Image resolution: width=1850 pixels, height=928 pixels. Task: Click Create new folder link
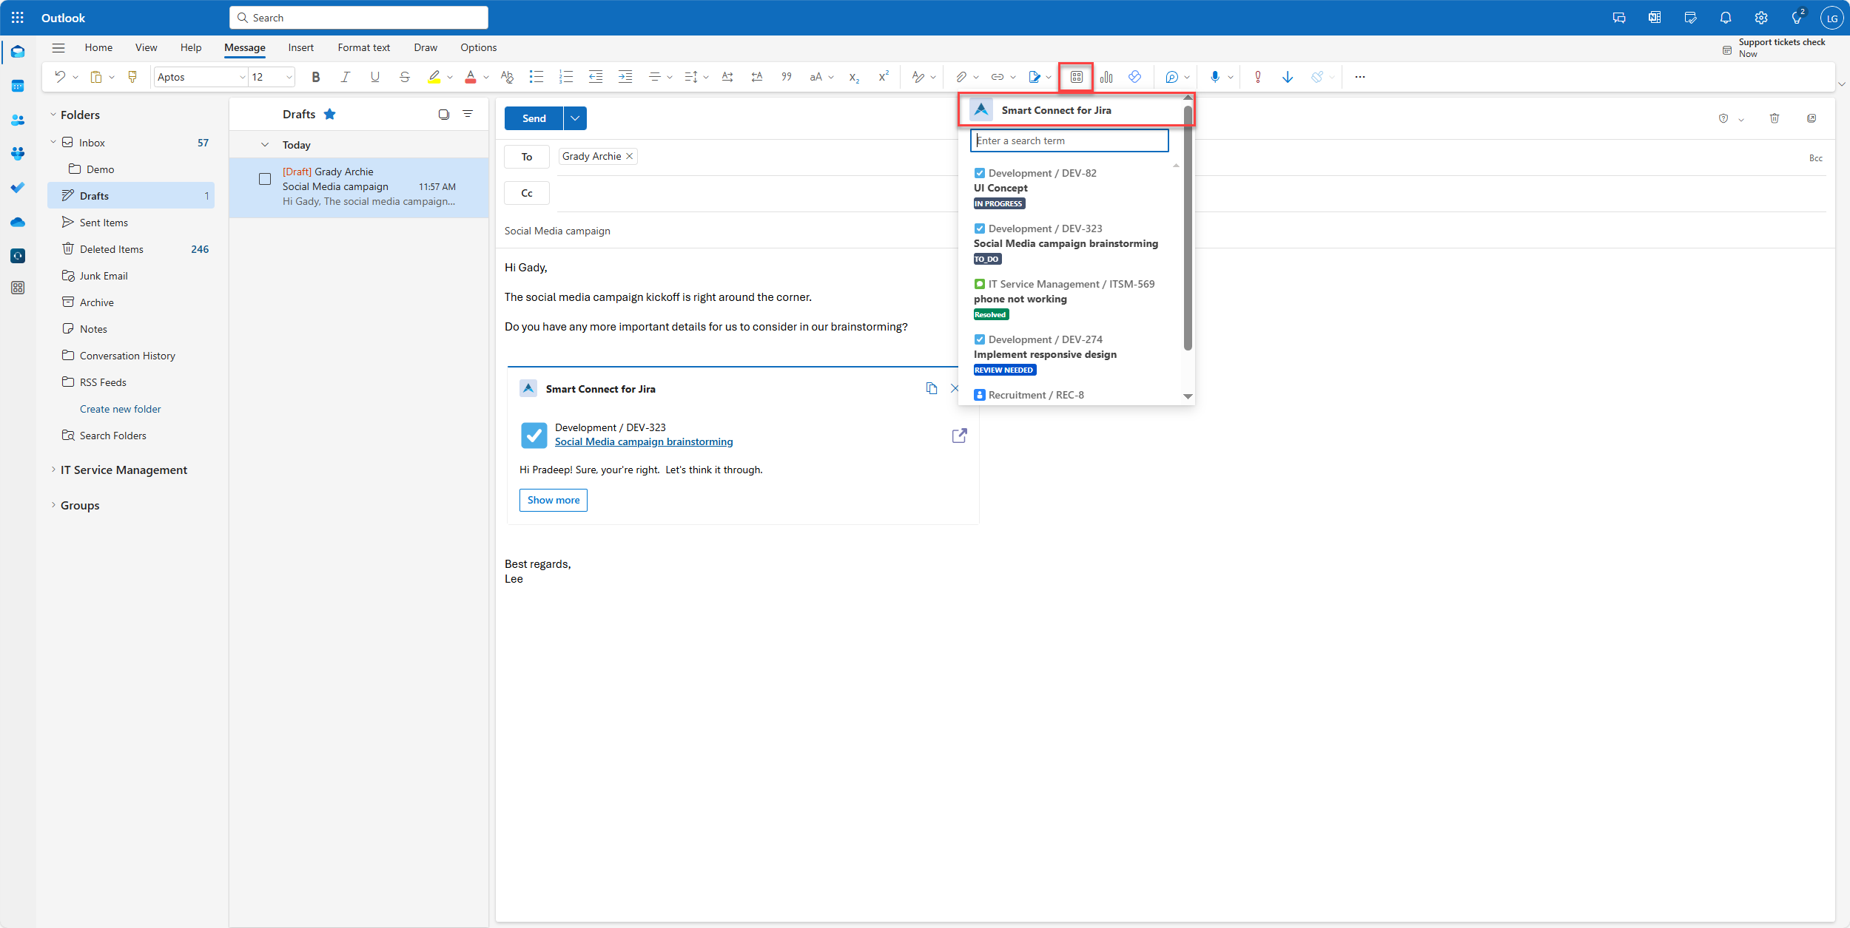point(120,409)
